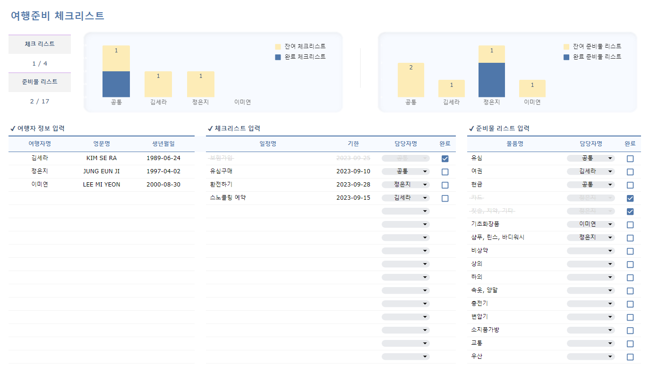Select 기한 column header
The image size is (650, 365).
(353, 144)
